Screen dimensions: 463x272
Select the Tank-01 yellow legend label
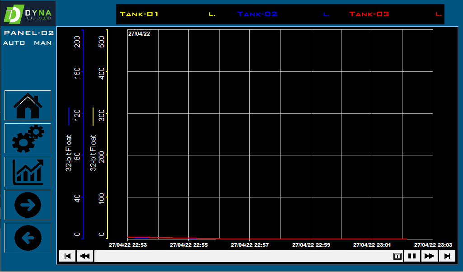click(x=139, y=14)
